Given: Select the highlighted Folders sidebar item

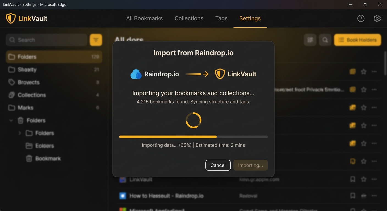Looking at the screenshot, I should (54, 57).
